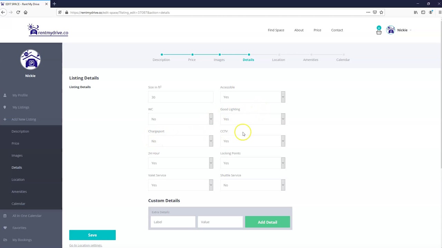Go to the Location step in progress bar
Screen dimensions: 442x248
coord(278,60)
